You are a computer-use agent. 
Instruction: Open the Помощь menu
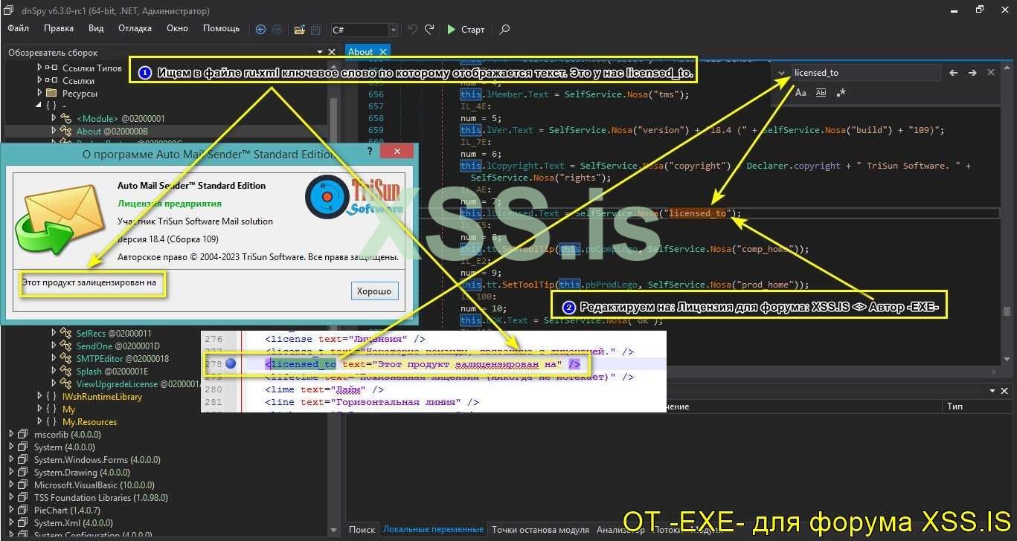pos(221,28)
